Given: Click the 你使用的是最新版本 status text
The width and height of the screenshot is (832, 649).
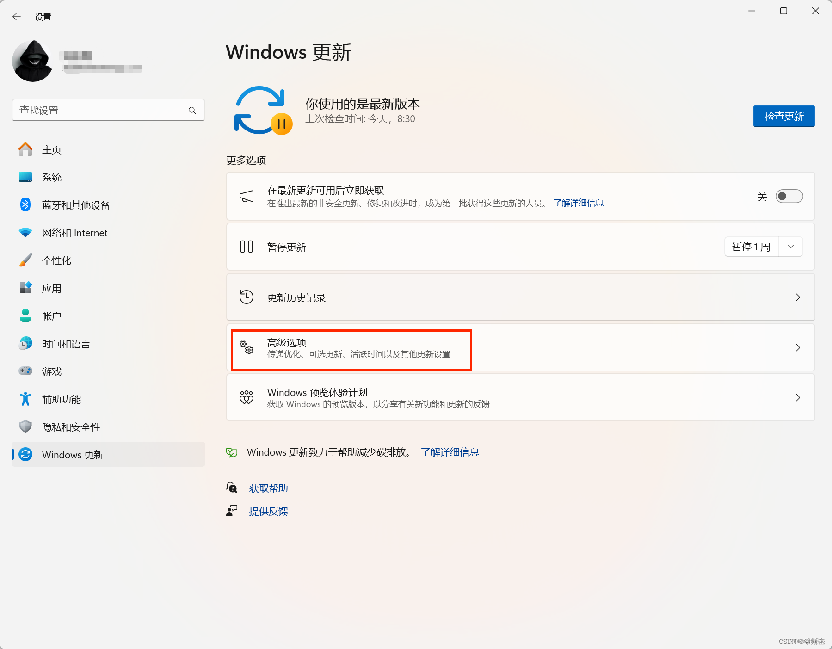Looking at the screenshot, I should 363,104.
